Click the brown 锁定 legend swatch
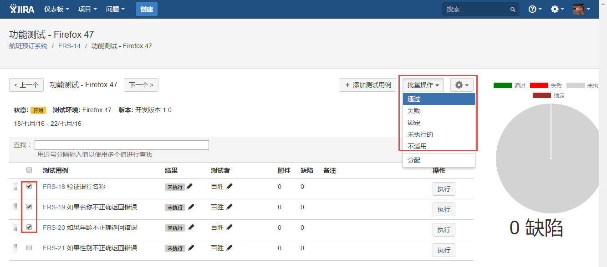The image size is (607, 267). [x=542, y=95]
